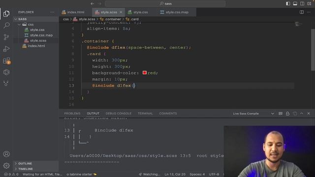Open the Explorer view in activity bar
Screen dimensions: 315x177
point(6,14)
